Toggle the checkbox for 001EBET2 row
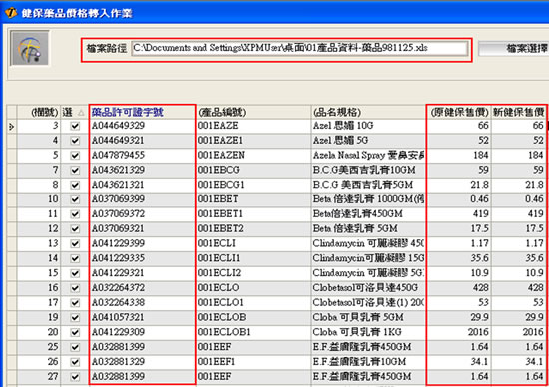 coord(75,229)
